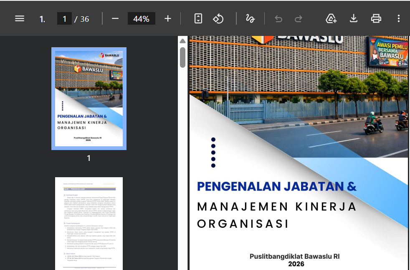Click the 'MANAJEMEN KINERJA' title text
410x270 pixels.
pyautogui.click(x=277, y=206)
